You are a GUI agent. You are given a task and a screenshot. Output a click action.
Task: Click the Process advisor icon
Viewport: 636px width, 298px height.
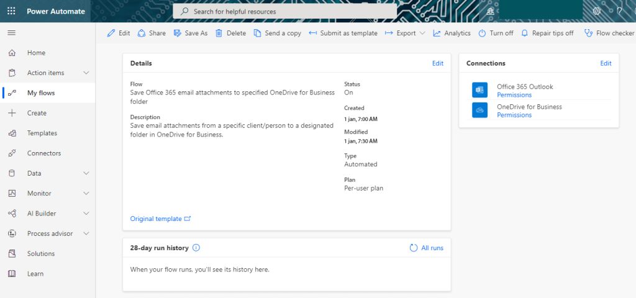12,233
